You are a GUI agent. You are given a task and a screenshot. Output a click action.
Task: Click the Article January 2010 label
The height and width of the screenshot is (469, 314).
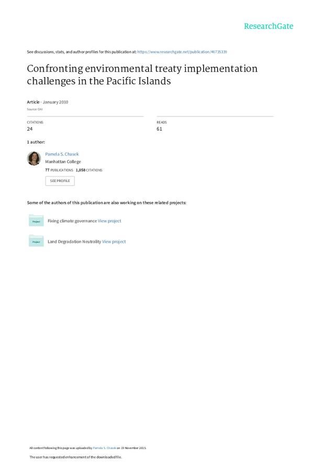tap(48, 102)
